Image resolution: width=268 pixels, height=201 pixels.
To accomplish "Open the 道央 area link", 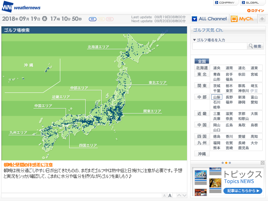I will tap(217, 68).
